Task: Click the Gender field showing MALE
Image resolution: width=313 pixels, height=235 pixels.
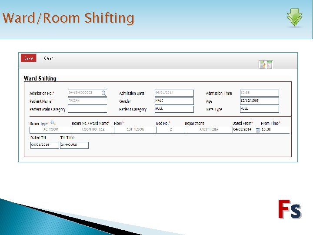Action: tap(174, 101)
